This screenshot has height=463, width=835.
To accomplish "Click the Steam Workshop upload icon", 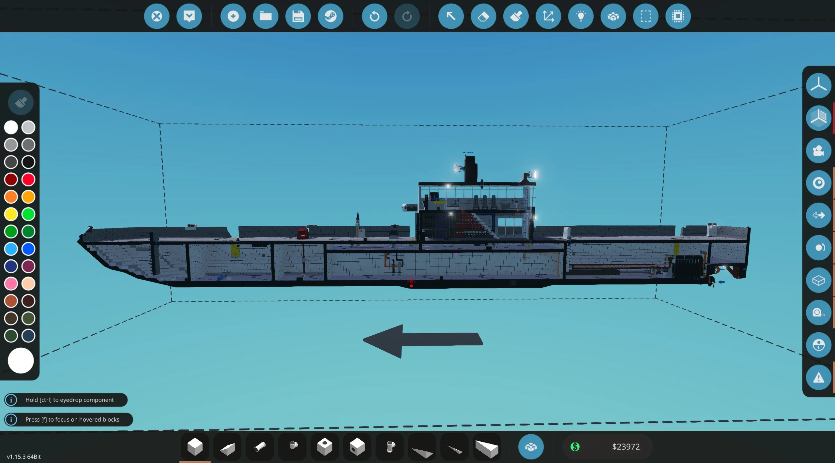I will [330, 16].
